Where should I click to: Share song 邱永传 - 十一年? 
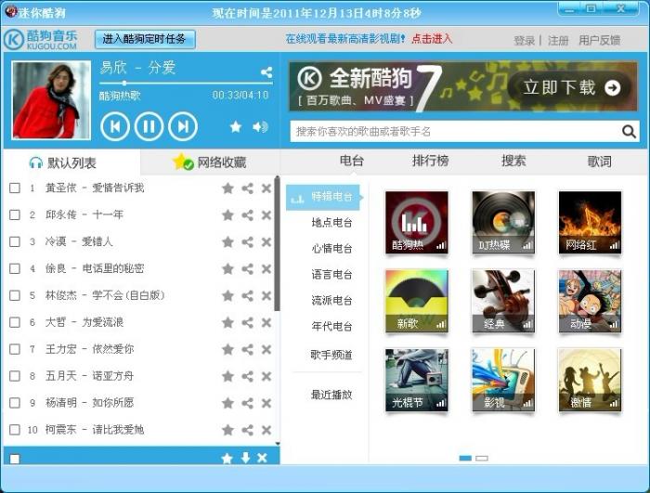[x=248, y=215]
